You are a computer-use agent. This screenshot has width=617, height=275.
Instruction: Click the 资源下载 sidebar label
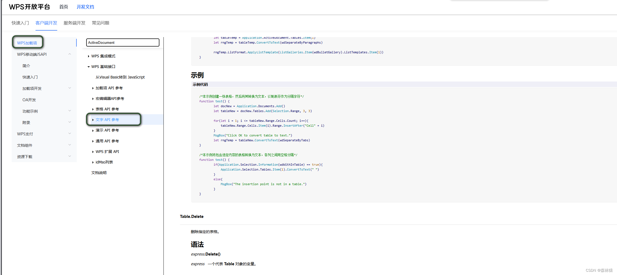coord(25,157)
